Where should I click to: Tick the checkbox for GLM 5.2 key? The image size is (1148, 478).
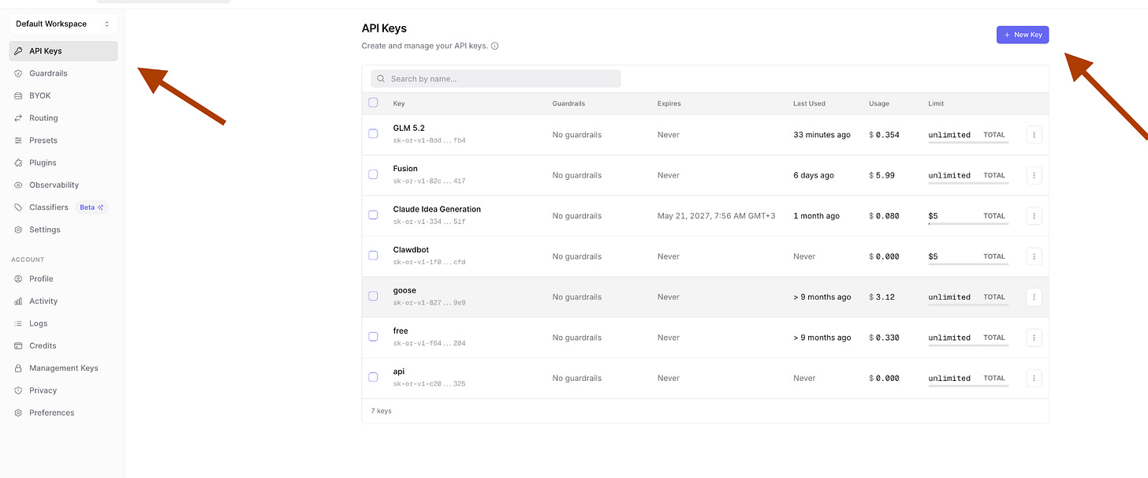tap(373, 134)
